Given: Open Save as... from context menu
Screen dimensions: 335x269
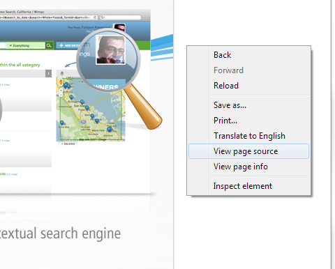Looking at the screenshot, I should [248, 105].
